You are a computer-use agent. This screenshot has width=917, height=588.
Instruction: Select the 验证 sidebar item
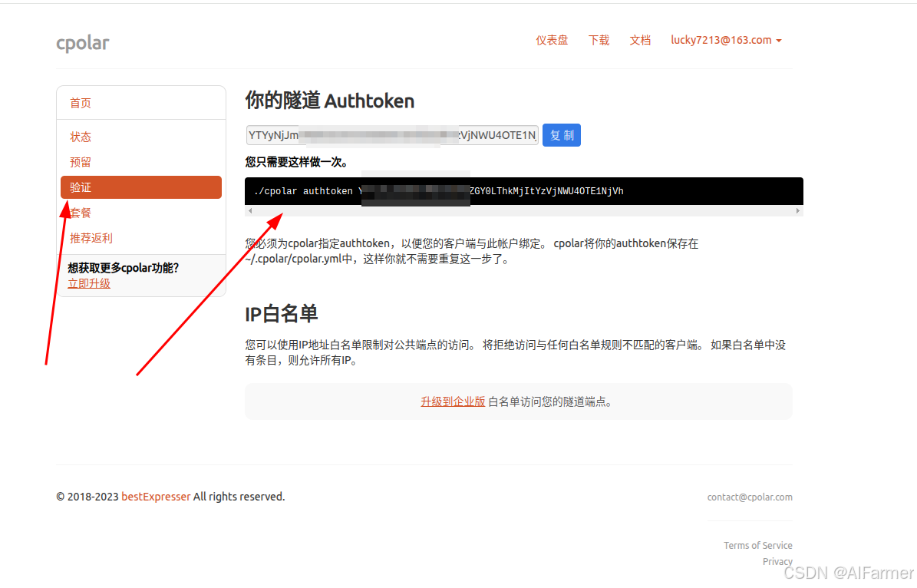tap(141, 187)
